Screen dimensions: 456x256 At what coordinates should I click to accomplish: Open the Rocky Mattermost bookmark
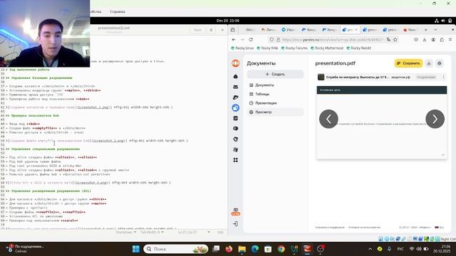327,48
